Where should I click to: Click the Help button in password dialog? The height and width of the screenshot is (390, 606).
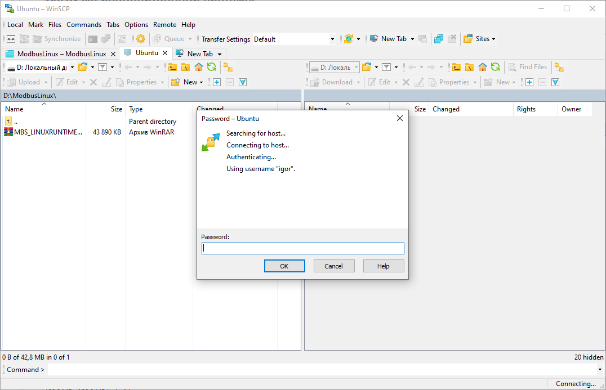384,266
